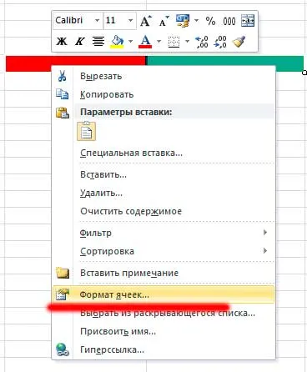Click the copy pages icon
The height and width of the screenshot is (372, 307).
pyautogui.click(x=63, y=94)
